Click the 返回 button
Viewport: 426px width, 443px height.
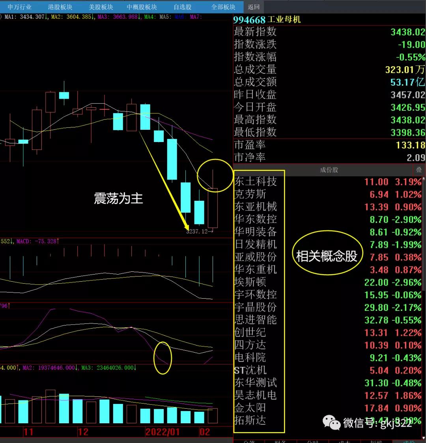253,7
